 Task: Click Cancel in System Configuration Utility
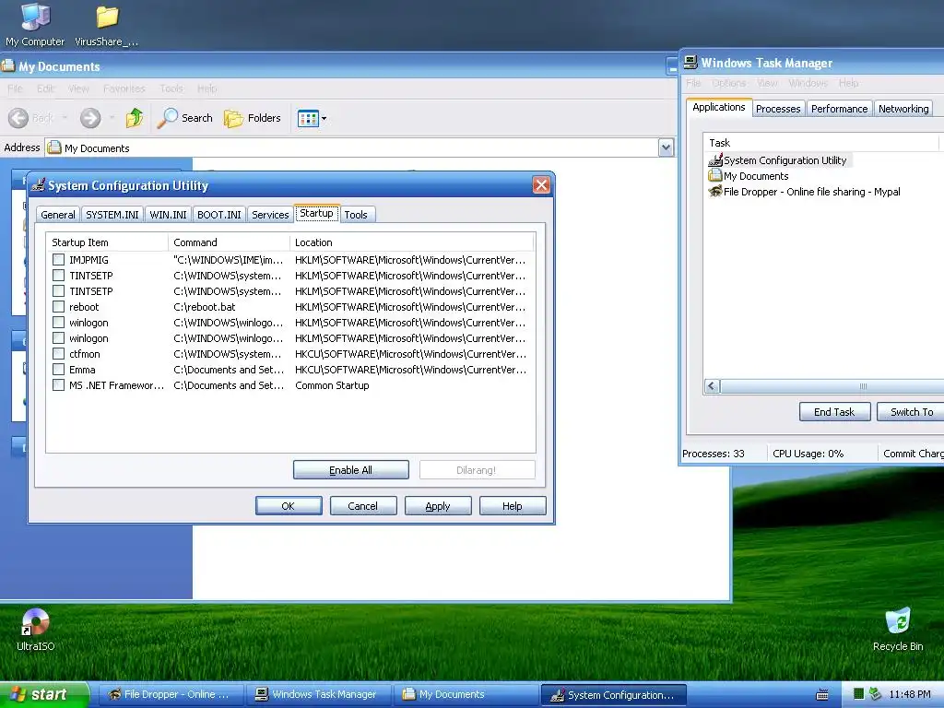[363, 506]
